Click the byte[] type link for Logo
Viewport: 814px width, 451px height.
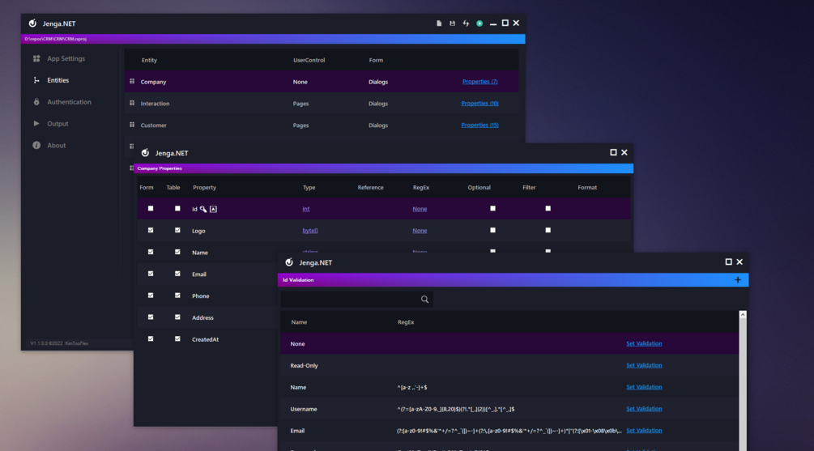(310, 231)
